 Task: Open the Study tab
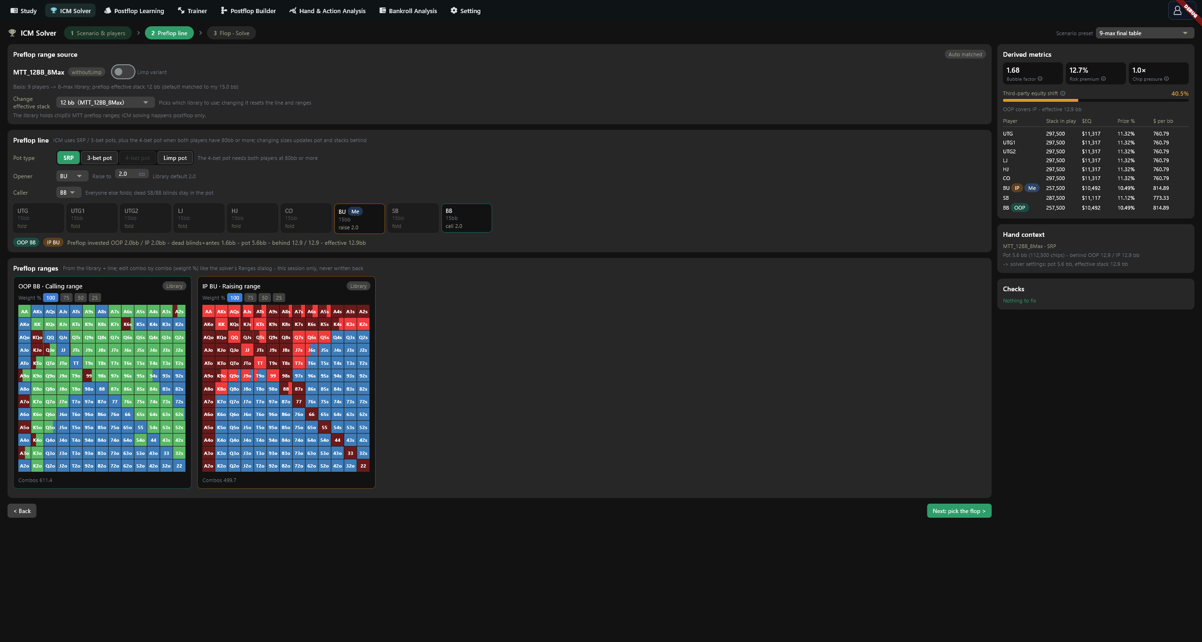23,11
